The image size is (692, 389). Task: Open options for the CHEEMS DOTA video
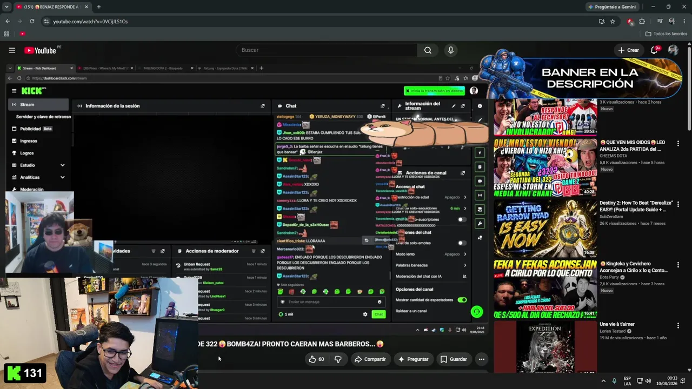pyautogui.click(x=678, y=144)
